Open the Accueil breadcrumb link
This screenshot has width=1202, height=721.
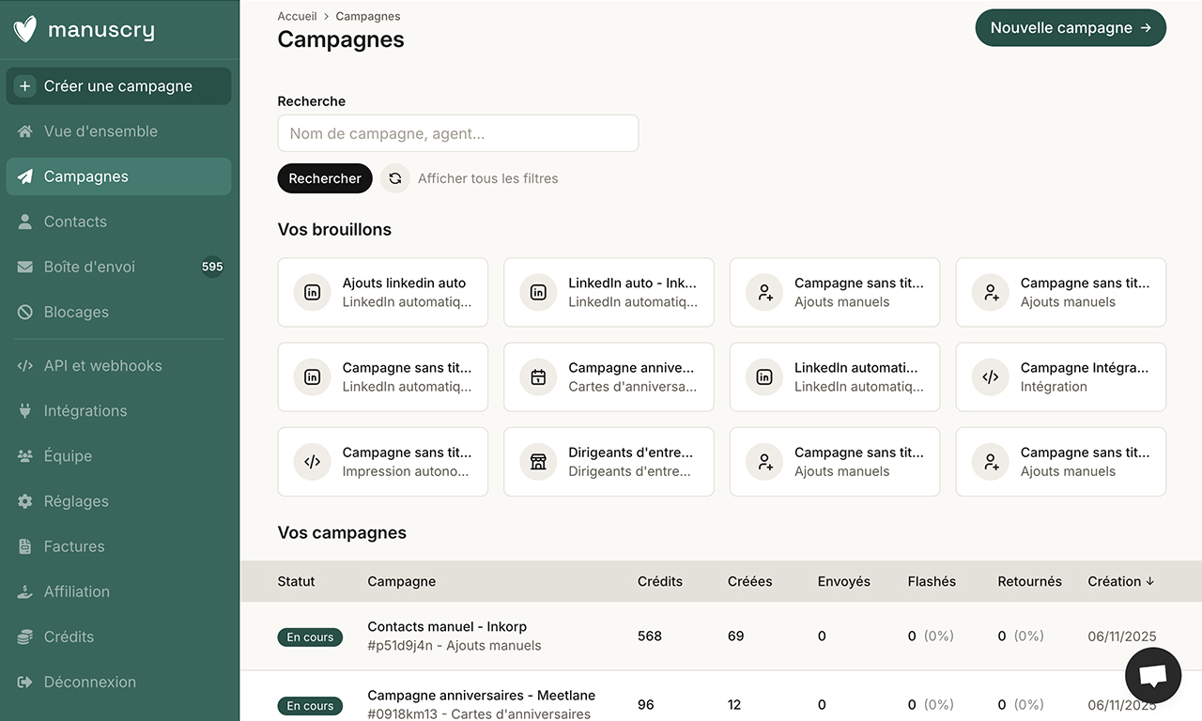click(297, 16)
